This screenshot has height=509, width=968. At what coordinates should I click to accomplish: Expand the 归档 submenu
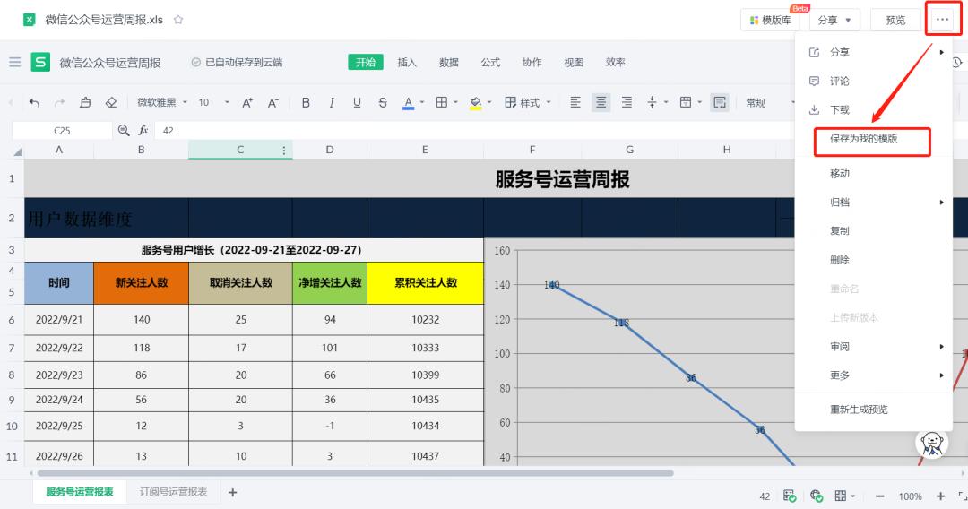874,202
